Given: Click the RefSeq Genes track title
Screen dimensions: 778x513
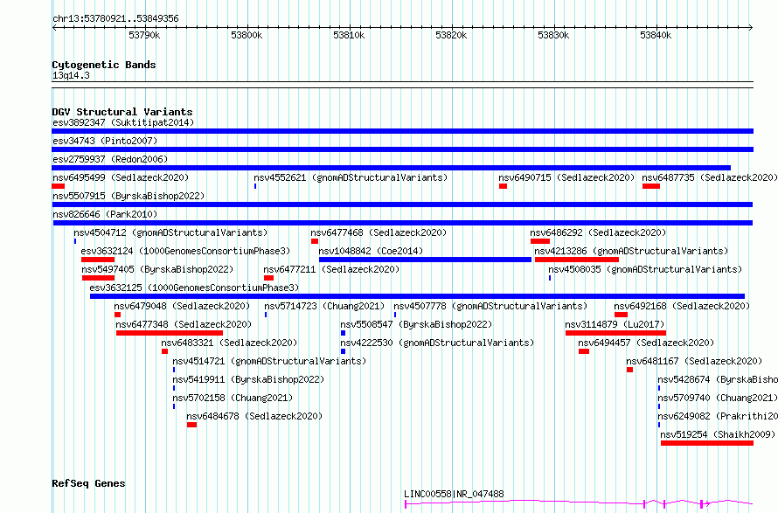Looking at the screenshot, I should 88,484.
